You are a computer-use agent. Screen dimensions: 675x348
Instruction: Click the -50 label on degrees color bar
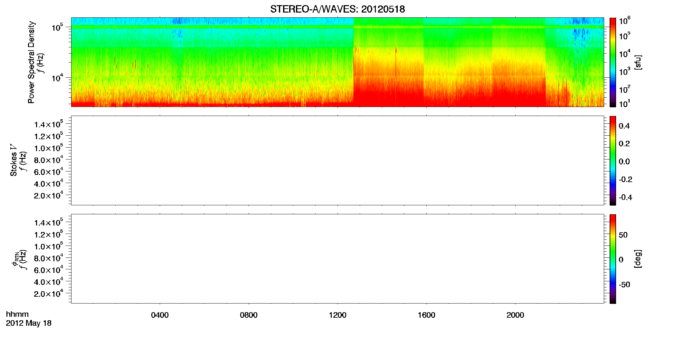click(x=624, y=285)
